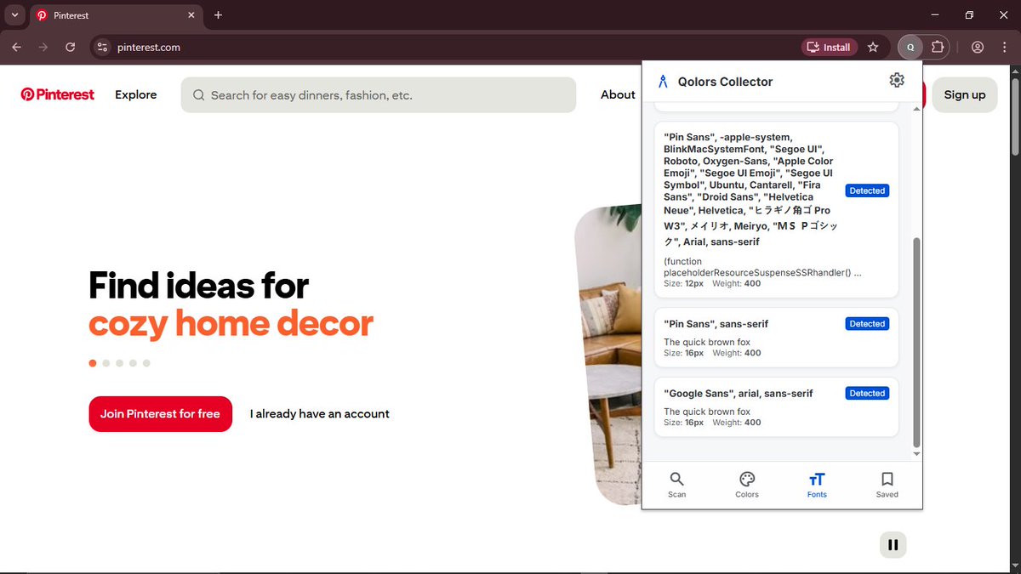This screenshot has width=1021, height=574.
Task: Reload the Pinterest page
Action: tap(71, 48)
